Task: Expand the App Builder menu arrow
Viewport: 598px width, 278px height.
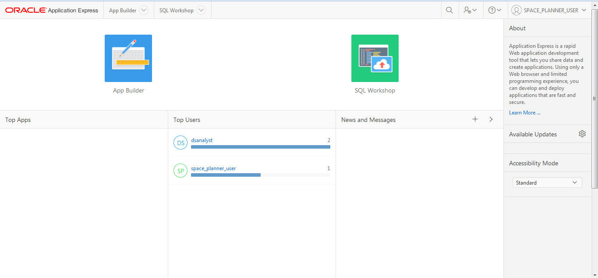Action: click(144, 10)
